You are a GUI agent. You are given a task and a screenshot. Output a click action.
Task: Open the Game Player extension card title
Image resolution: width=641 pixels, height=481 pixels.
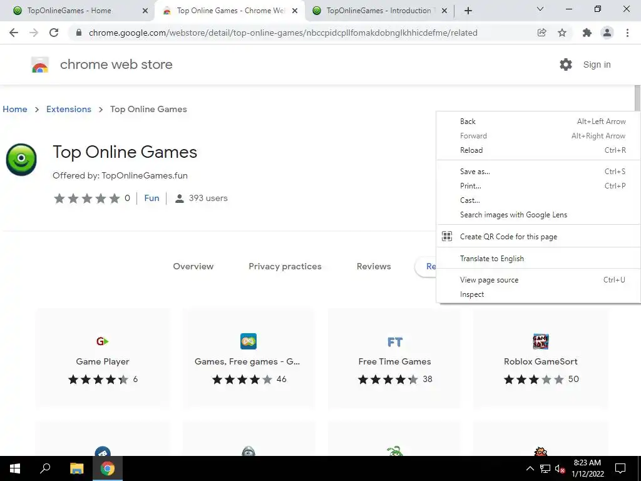[102, 361]
